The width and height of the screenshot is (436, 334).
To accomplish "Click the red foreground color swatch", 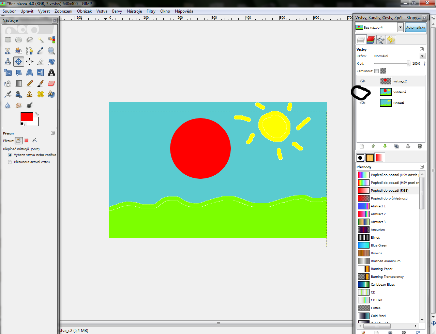I will click(27, 117).
